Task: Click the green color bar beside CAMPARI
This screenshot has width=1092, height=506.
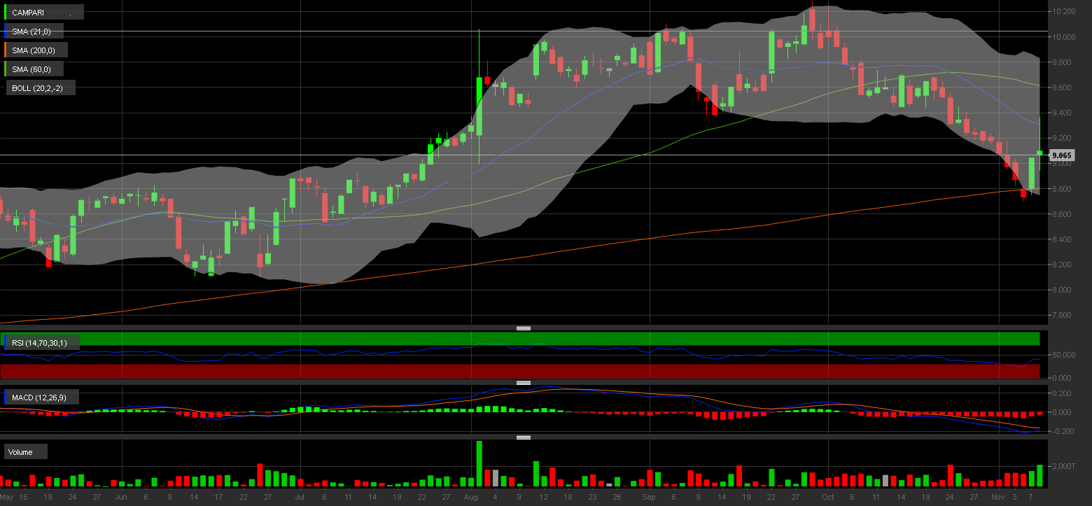Action: pos(6,12)
